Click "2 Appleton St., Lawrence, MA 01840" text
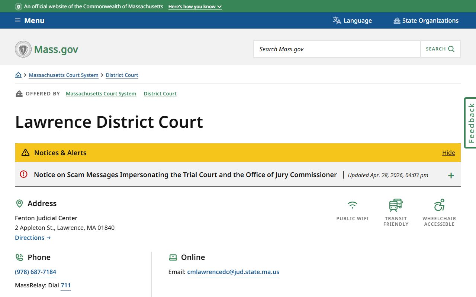The height and width of the screenshot is (297, 476). (x=65, y=228)
